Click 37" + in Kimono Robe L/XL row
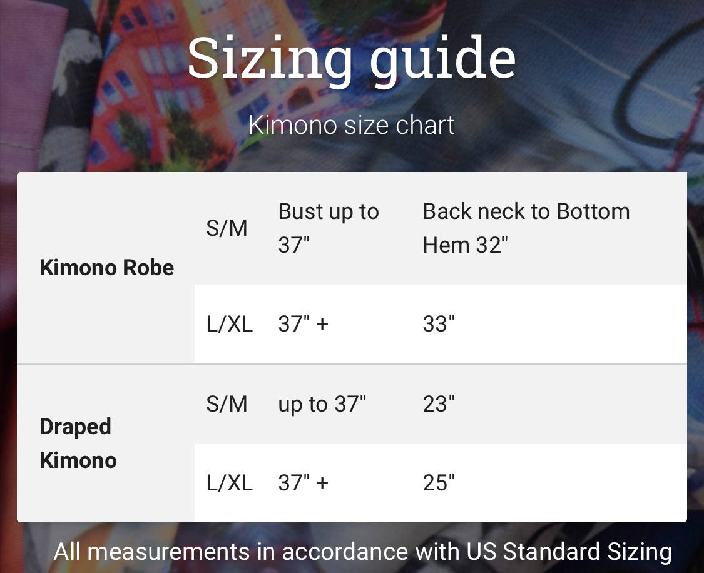This screenshot has width=704, height=573. (303, 324)
